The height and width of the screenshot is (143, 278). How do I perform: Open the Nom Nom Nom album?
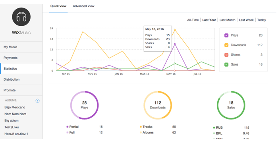click(15, 114)
